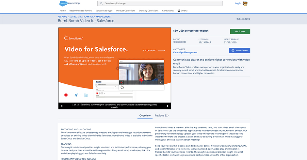Image resolution: width=307 pixels, height=160 pixels.
Task: Click the BombBomb logo in banner
Action: pyautogui.click(x=73, y=38)
